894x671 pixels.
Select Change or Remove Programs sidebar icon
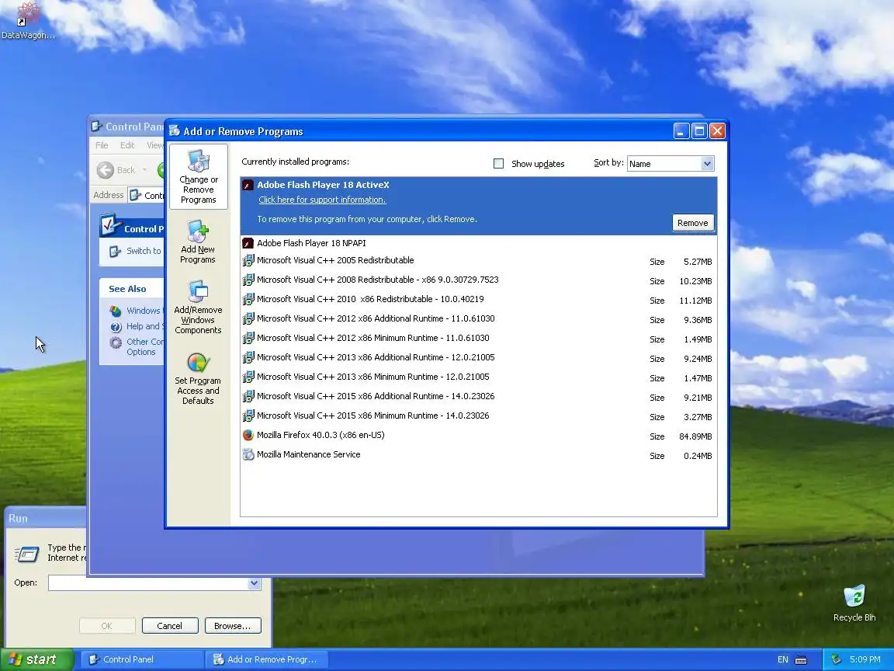pyautogui.click(x=199, y=176)
